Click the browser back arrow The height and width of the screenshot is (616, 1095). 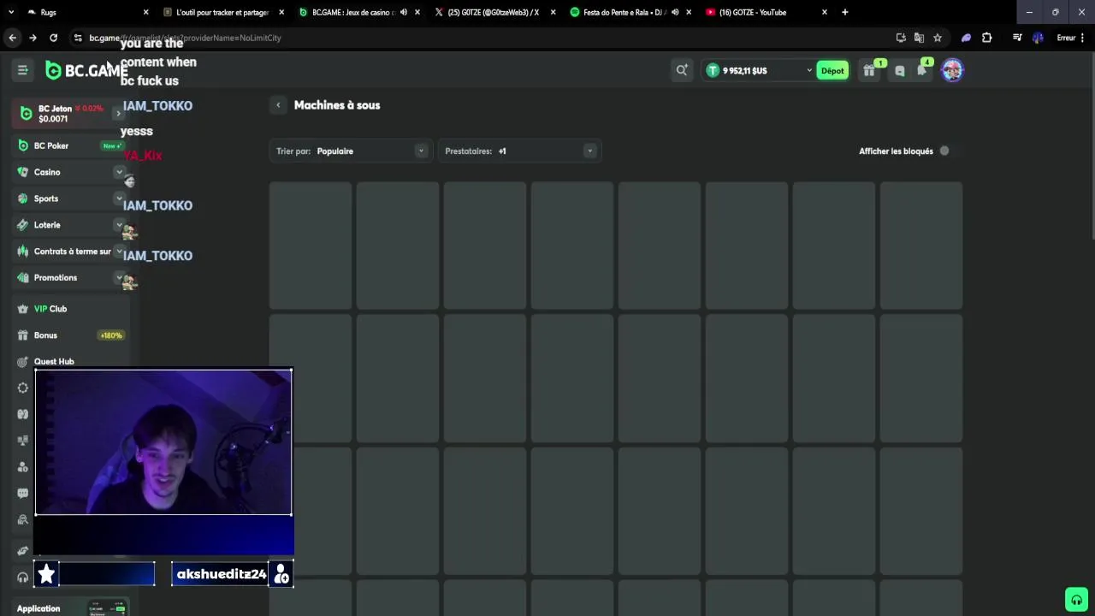tap(12, 38)
